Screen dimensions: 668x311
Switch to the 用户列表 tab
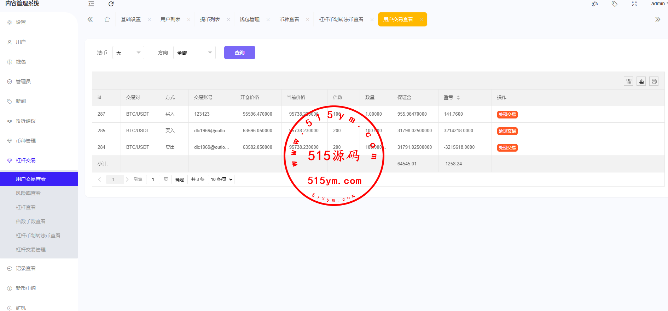(170, 19)
